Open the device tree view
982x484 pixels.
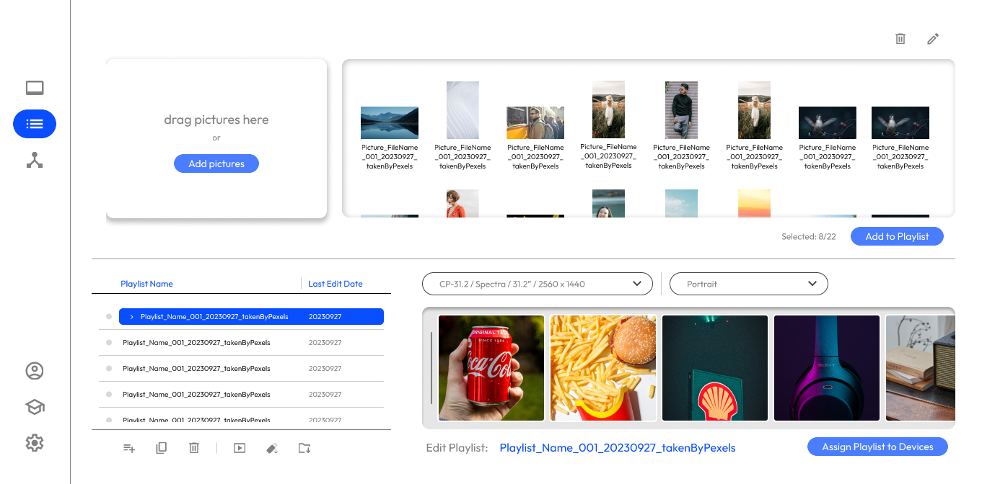[34, 160]
